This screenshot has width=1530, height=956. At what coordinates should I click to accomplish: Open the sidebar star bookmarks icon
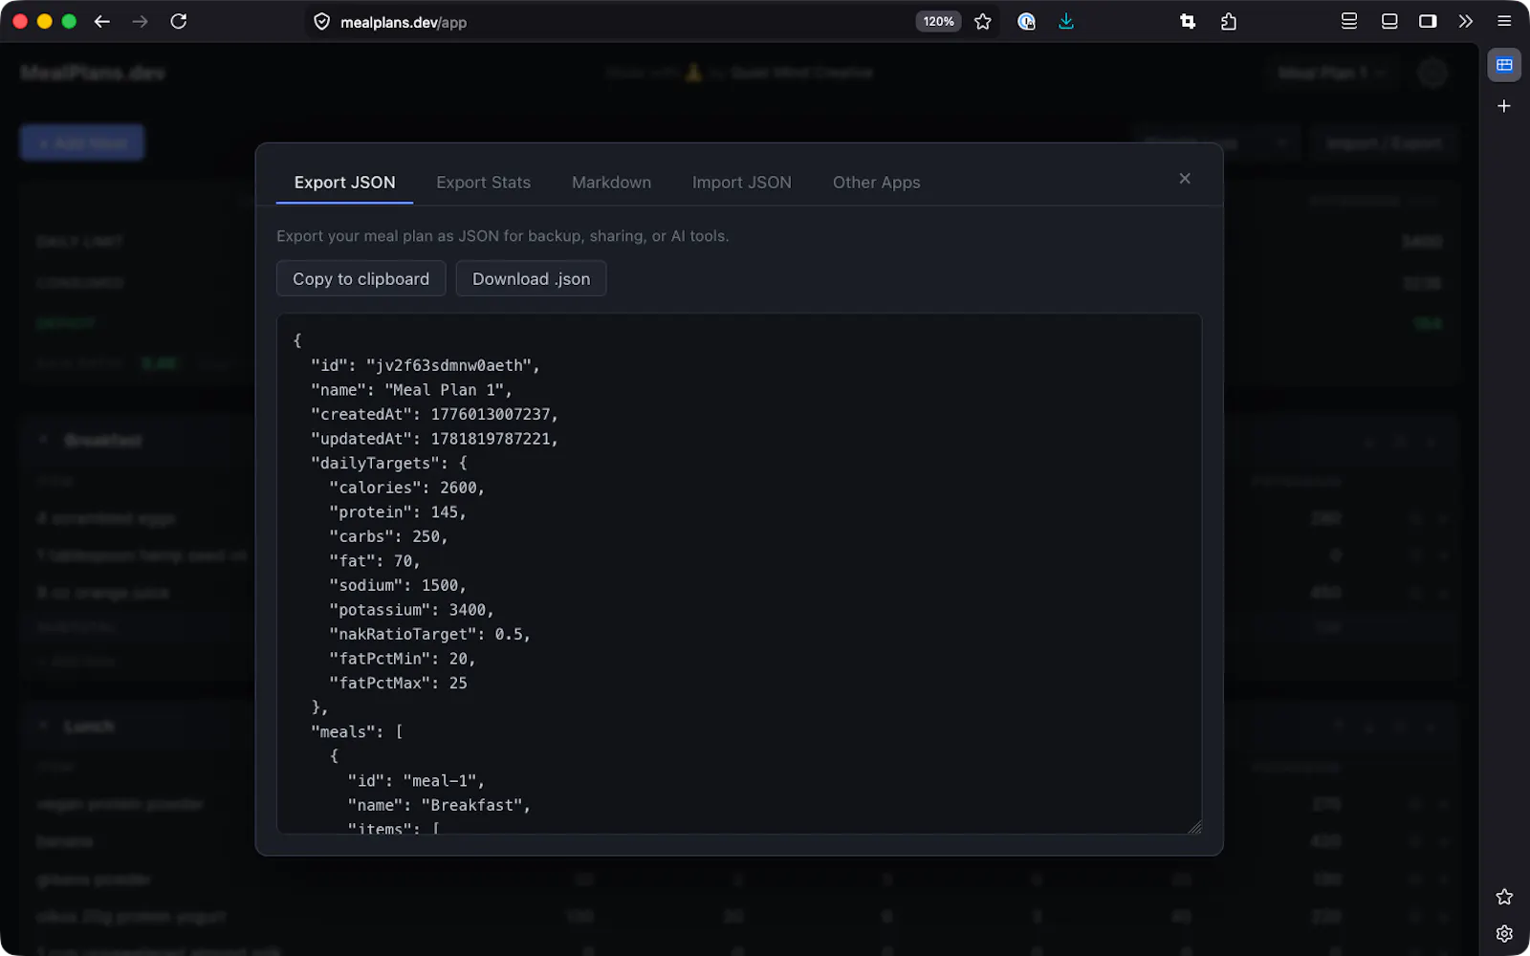[1504, 897]
